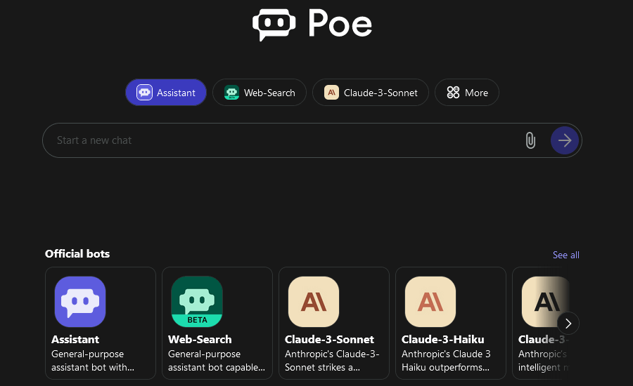Click the Poe robot logo icon
This screenshot has height=386, width=633.
tap(274, 25)
